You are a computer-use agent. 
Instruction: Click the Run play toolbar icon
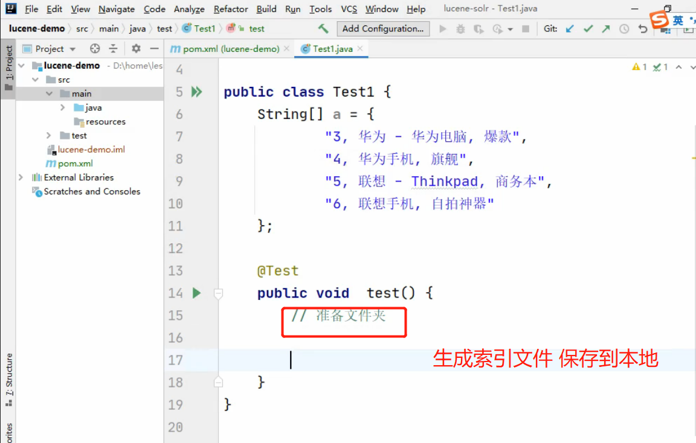[x=442, y=29]
